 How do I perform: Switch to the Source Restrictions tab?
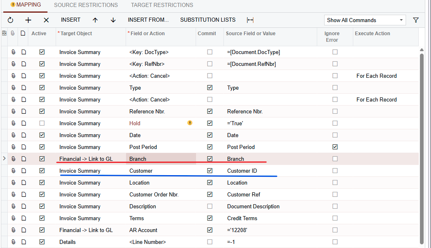(86, 5)
